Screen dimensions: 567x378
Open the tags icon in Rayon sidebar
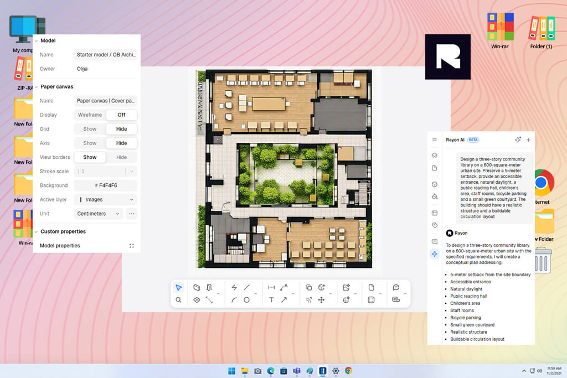pos(435,225)
